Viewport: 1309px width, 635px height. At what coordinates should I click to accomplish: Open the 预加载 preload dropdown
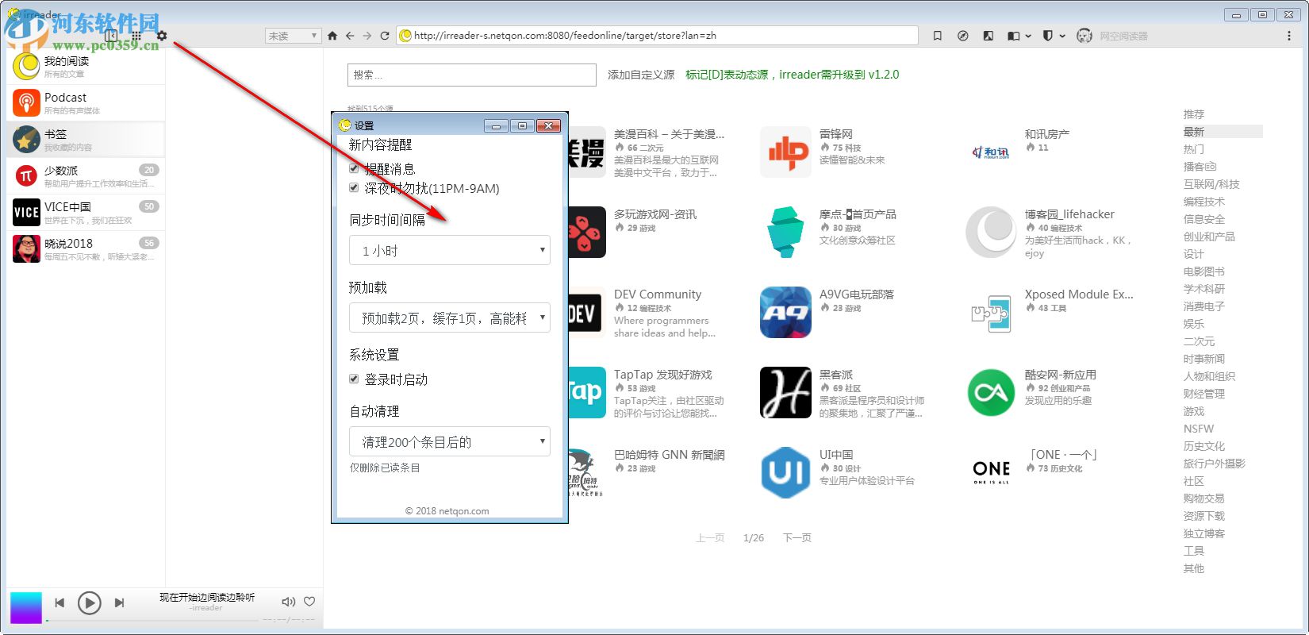(x=450, y=317)
